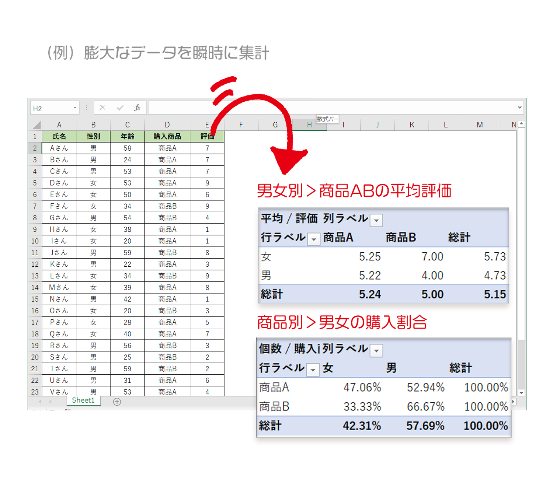Open the 列ラベル filter in the purchase ratio pivot
This screenshot has width=553, height=480.
(376, 350)
